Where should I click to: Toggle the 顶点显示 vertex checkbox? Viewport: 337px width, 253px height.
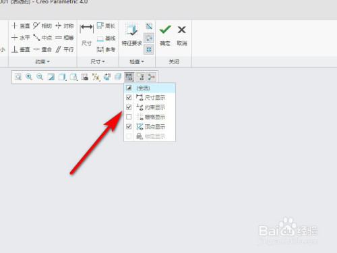pyautogui.click(x=129, y=126)
